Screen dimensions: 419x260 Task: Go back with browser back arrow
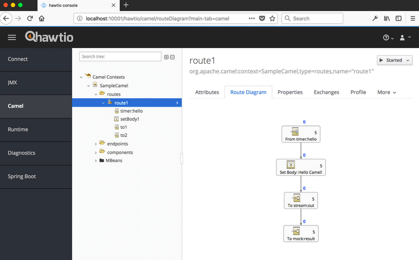coord(6,19)
